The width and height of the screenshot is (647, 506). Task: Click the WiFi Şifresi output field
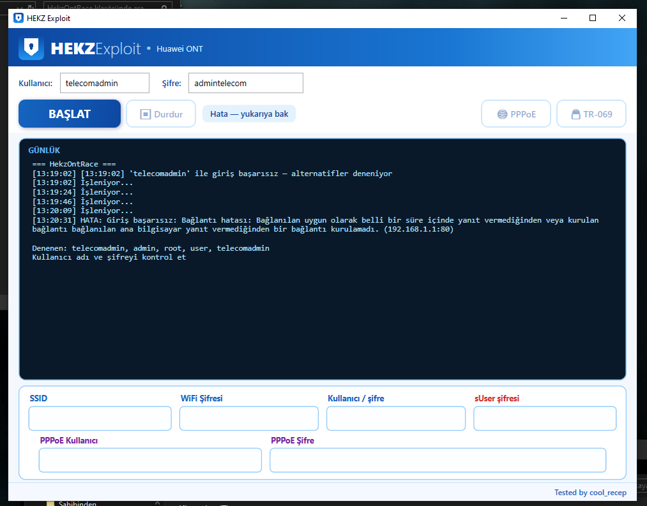click(x=249, y=418)
